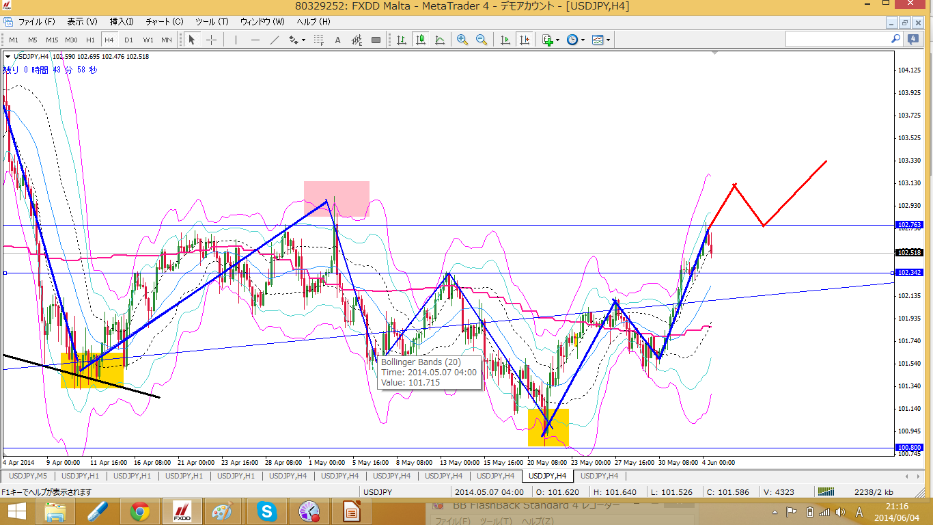Select the text label tool

337,40
